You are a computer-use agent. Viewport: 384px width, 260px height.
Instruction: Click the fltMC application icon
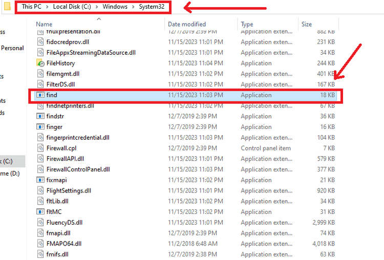coord(41,212)
